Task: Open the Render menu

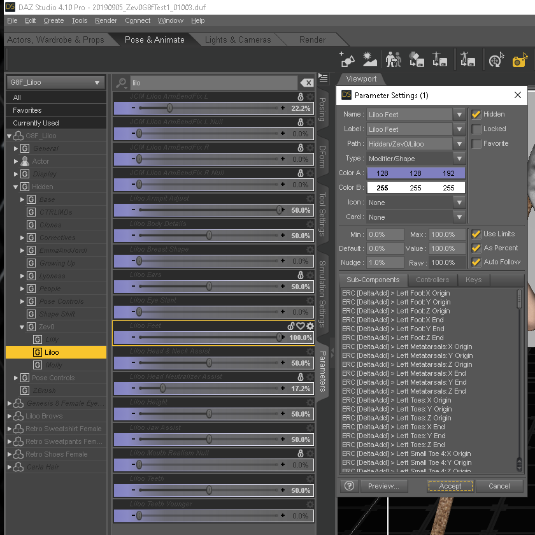Action: click(x=106, y=21)
